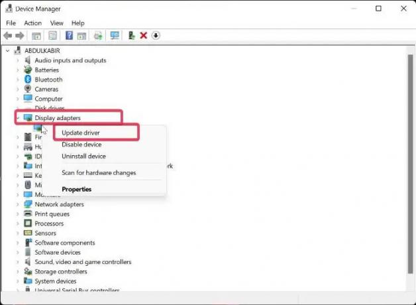Open the Help menu

point(78,23)
